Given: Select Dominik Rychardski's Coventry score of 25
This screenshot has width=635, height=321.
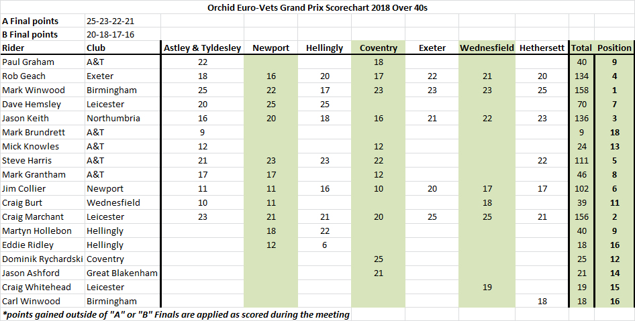Looking at the screenshot, I should point(378,259).
